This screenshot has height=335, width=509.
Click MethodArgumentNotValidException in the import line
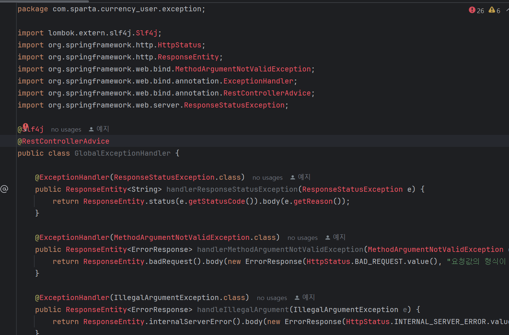(243, 69)
